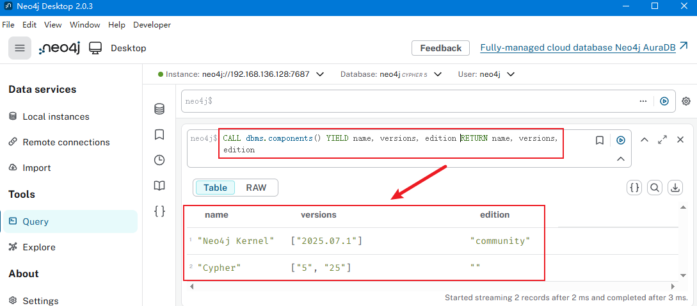697x306 pixels.
Task: Open the database information sidebar icon
Action: (159, 109)
